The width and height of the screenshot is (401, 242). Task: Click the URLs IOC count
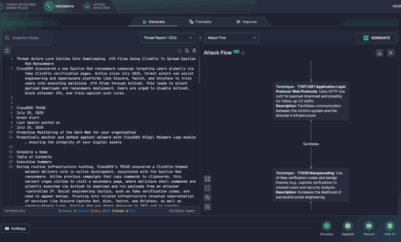(x=96, y=211)
